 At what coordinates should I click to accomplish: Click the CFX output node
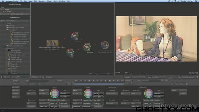(105, 45)
